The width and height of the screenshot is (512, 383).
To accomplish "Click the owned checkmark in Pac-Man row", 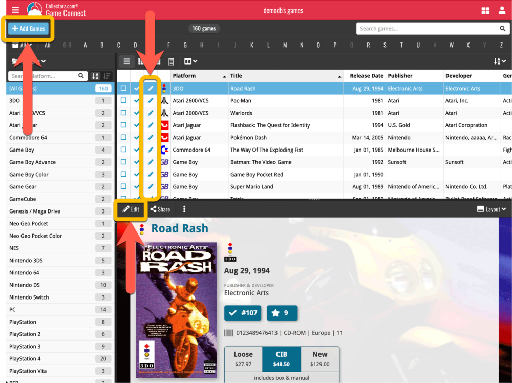I will click(x=137, y=100).
